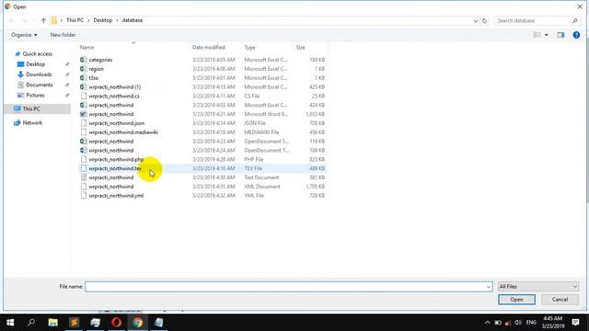Select the categories Excel file icon
Screen dimensions: 589x331
coord(84,60)
